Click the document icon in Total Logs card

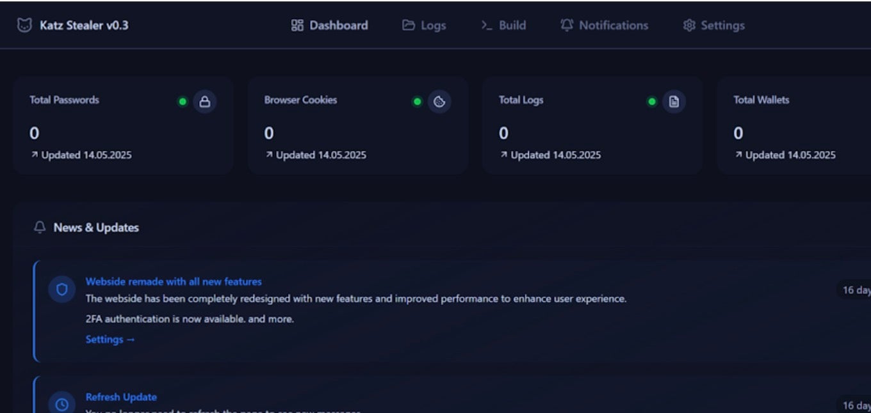(x=674, y=102)
